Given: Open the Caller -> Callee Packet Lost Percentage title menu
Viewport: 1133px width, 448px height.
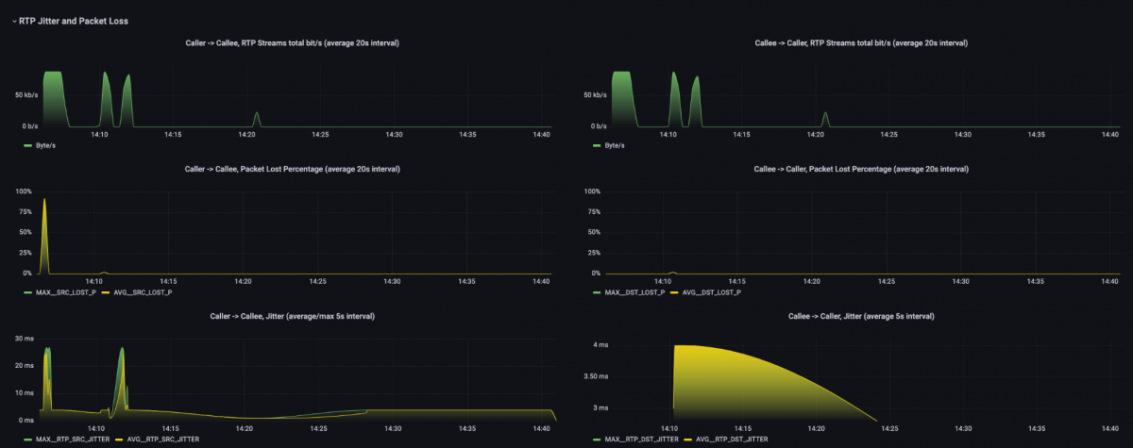Looking at the screenshot, I should pyautogui.click(x=292, y=169).
